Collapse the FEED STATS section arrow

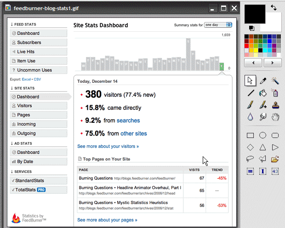(x=12, y=24)
